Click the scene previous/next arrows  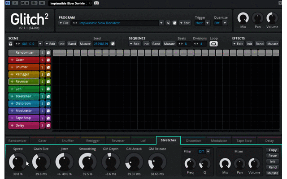pyautogui.click(x=17, y=44)
